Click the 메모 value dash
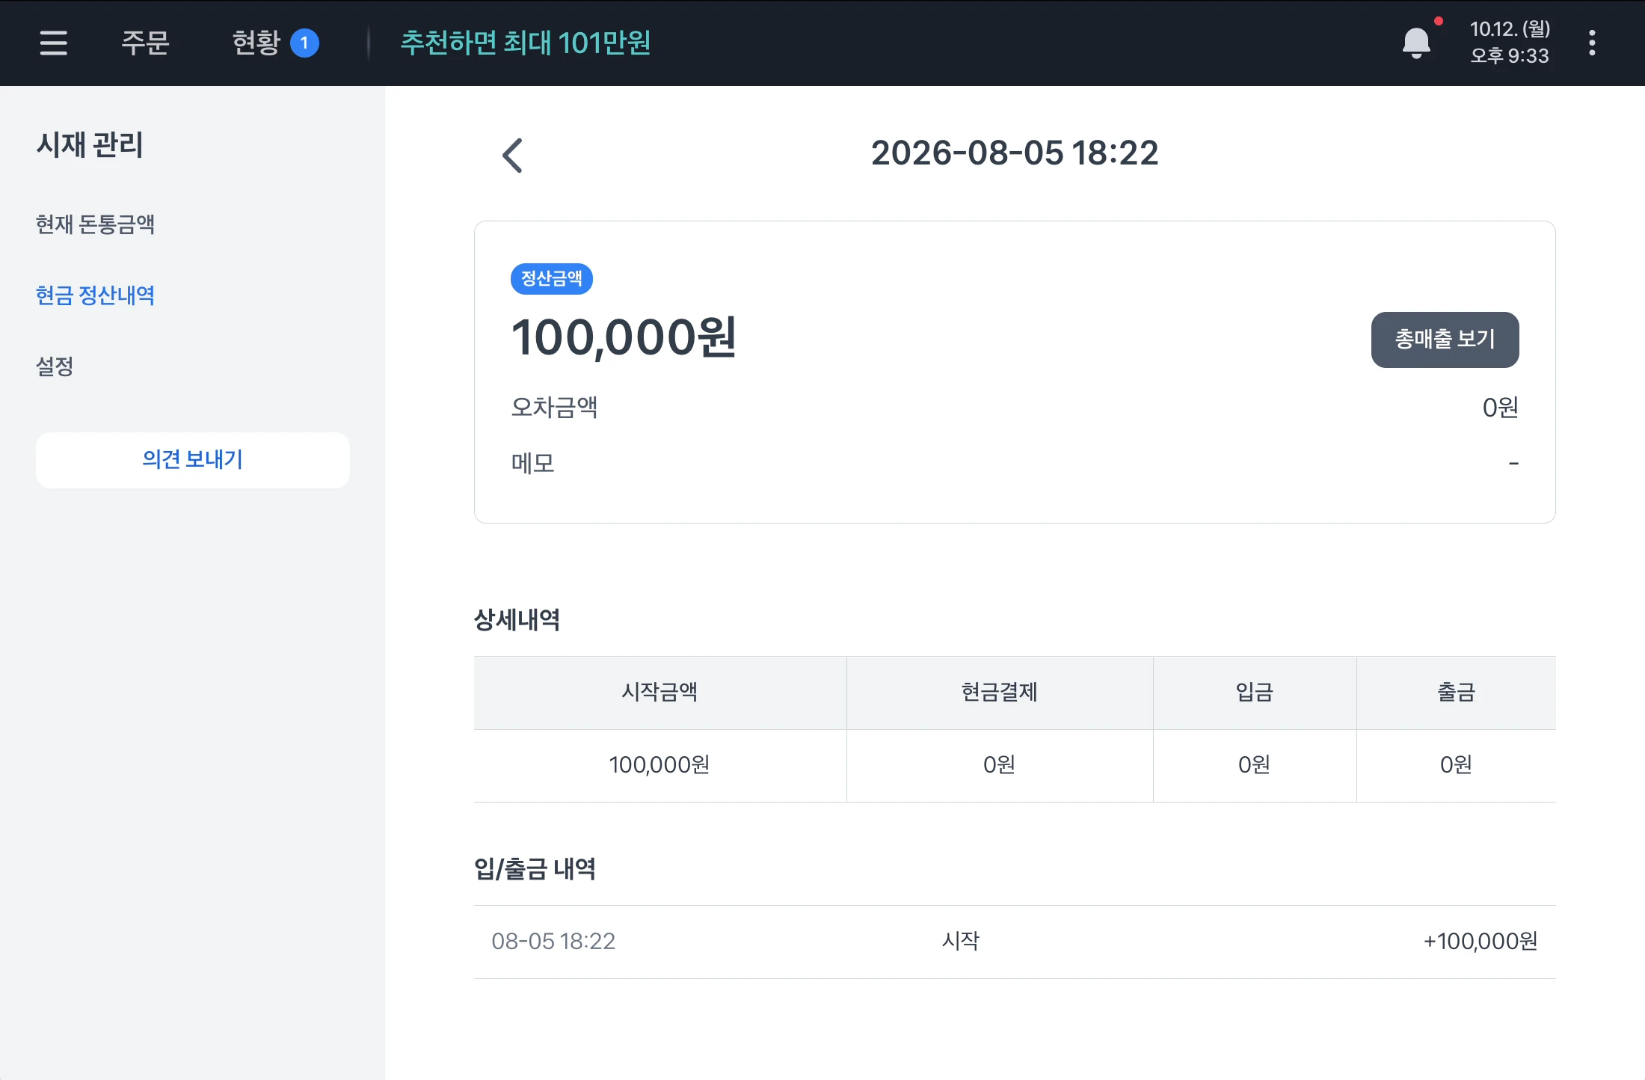The height and width of the screenshot is (1080, 1645). [x=1513, y=464]
